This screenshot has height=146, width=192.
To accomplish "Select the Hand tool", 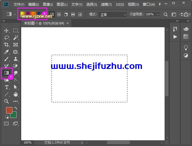I will coord(15,94).
